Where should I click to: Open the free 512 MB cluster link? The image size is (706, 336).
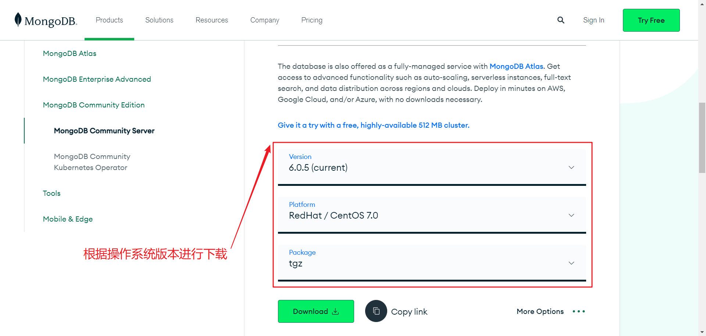click(x=374, y=125)
